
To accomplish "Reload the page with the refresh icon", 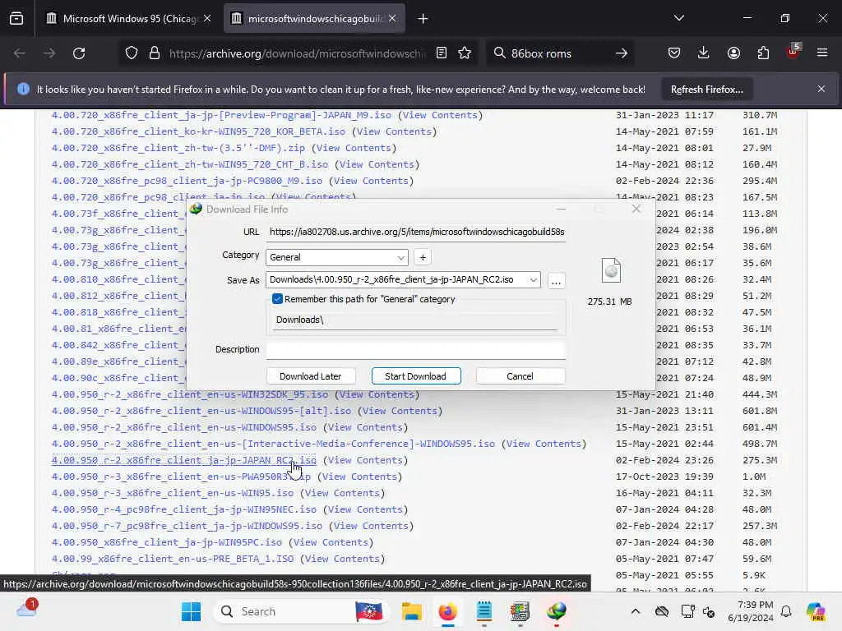I will click(x=79, y=53).
